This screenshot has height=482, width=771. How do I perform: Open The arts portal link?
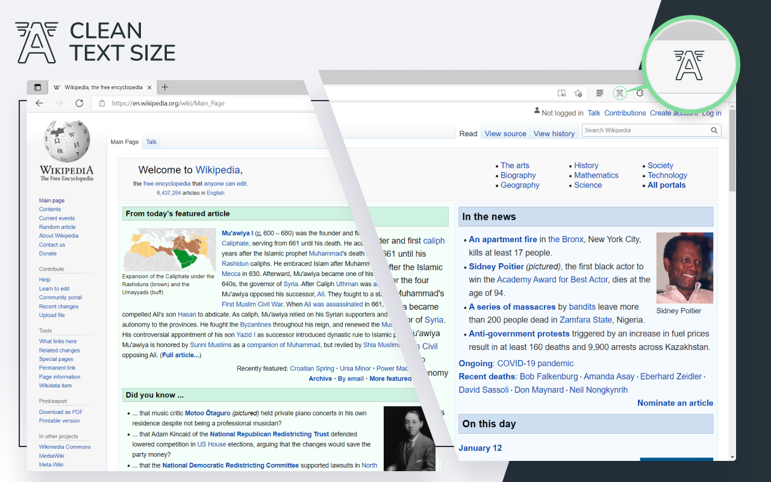pyautogui.click(x=515, y=165)
